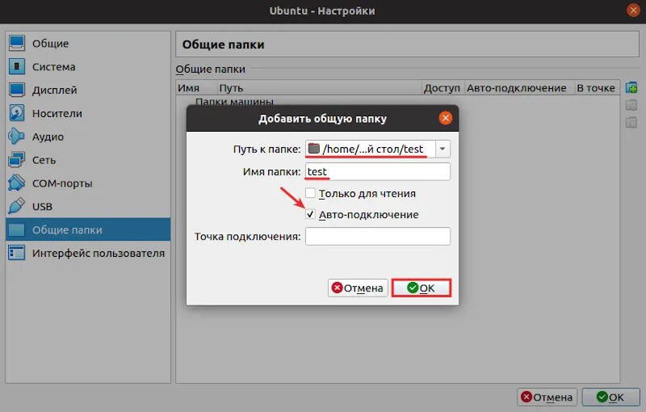Click the Имя column header

[196, 88]
